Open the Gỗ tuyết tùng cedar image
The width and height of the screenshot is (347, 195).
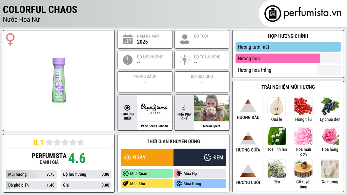[x=303, y=169]
